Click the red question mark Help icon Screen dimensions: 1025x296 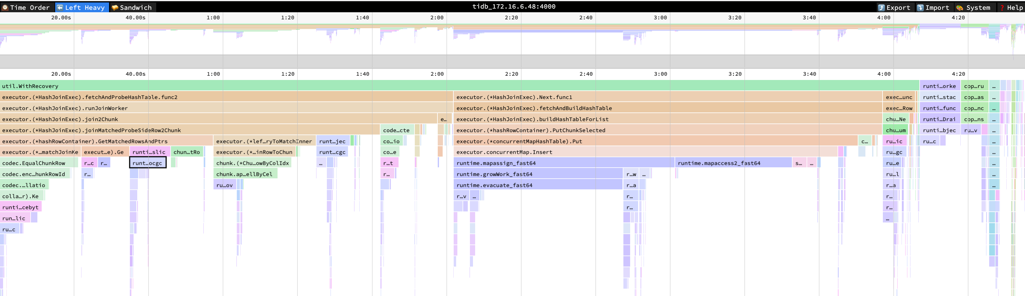coord(1002,7)
